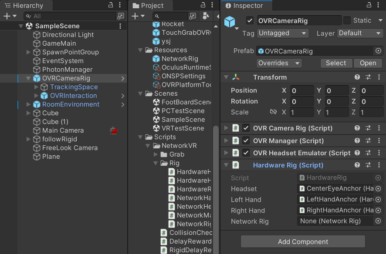Click the Main Camera warning icon
Image resolution: width=386 pixels, height=254 pixels.
click(114, 130)
